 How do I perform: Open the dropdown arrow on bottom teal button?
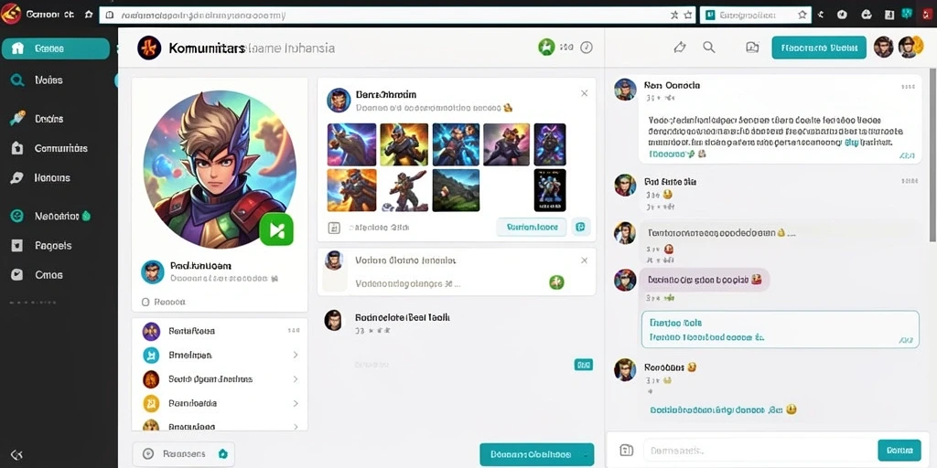point(585,454)
